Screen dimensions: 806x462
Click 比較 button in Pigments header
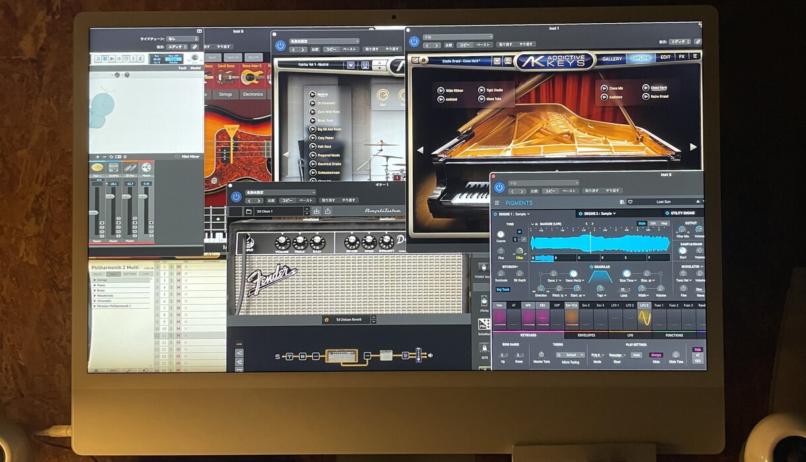[x=533, y=190]
